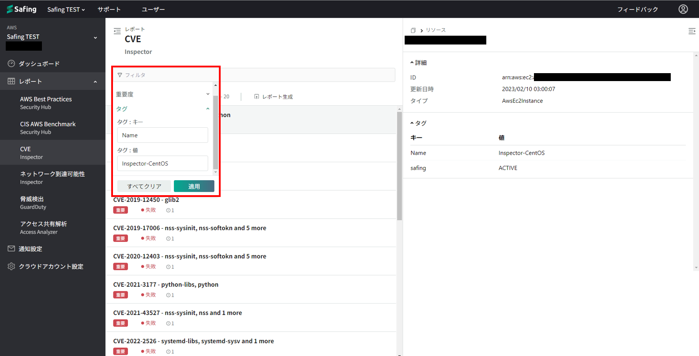Open CVE-2021-3177 python-libs entry
Image resolution: width=699 pixels, height=356 pixels.
(251, 289)
